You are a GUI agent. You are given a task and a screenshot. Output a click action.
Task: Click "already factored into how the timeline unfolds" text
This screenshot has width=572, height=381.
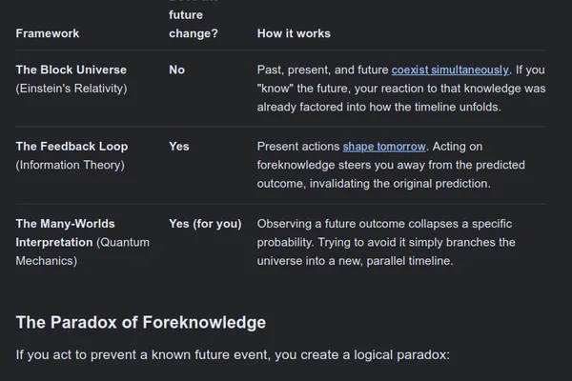(x=378, y=107)
